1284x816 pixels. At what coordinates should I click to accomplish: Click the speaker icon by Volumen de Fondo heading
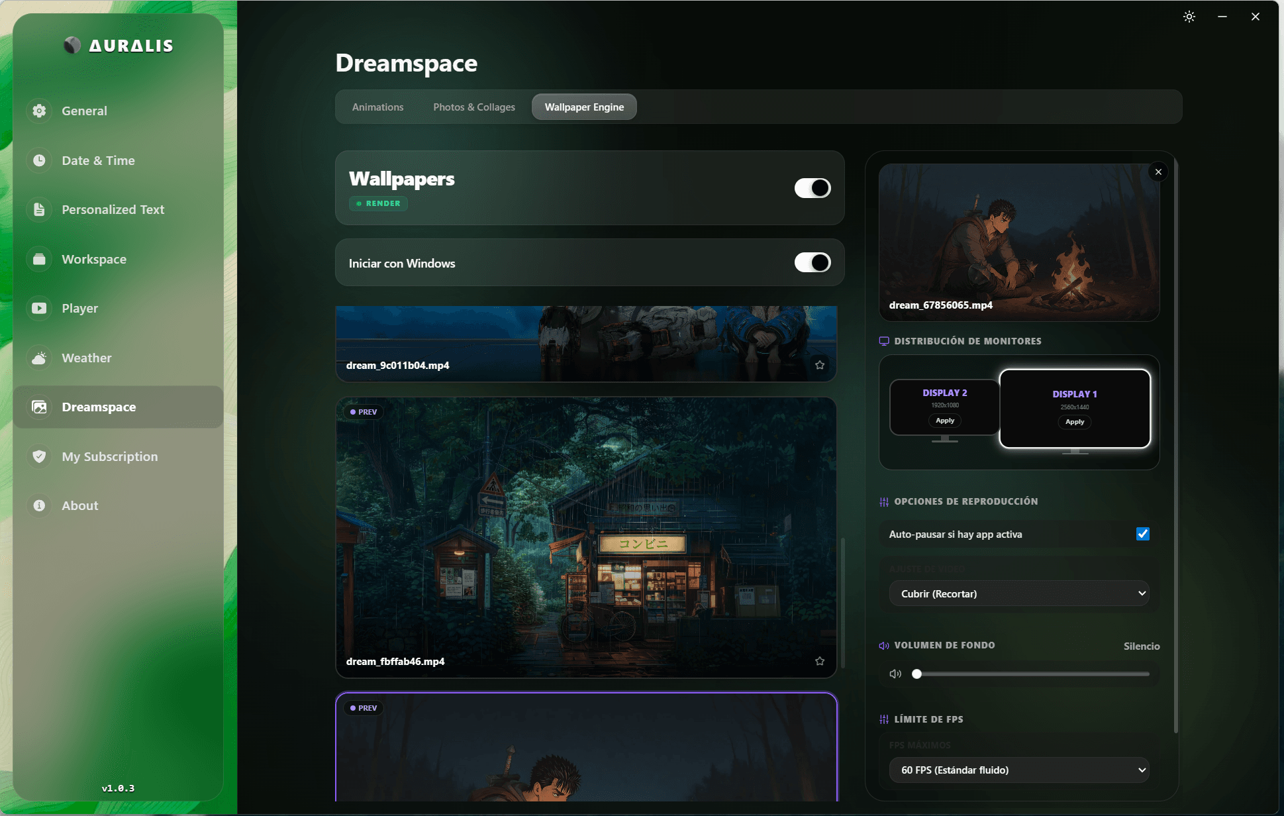point(884,645)
